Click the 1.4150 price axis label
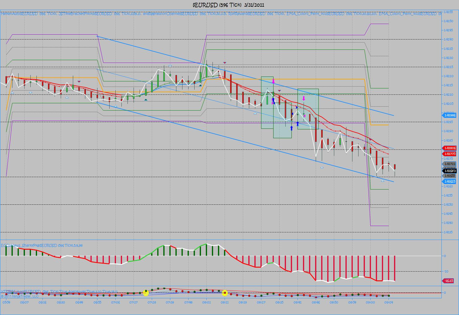Screen dimensions: 459x315 tap(448, 205)
